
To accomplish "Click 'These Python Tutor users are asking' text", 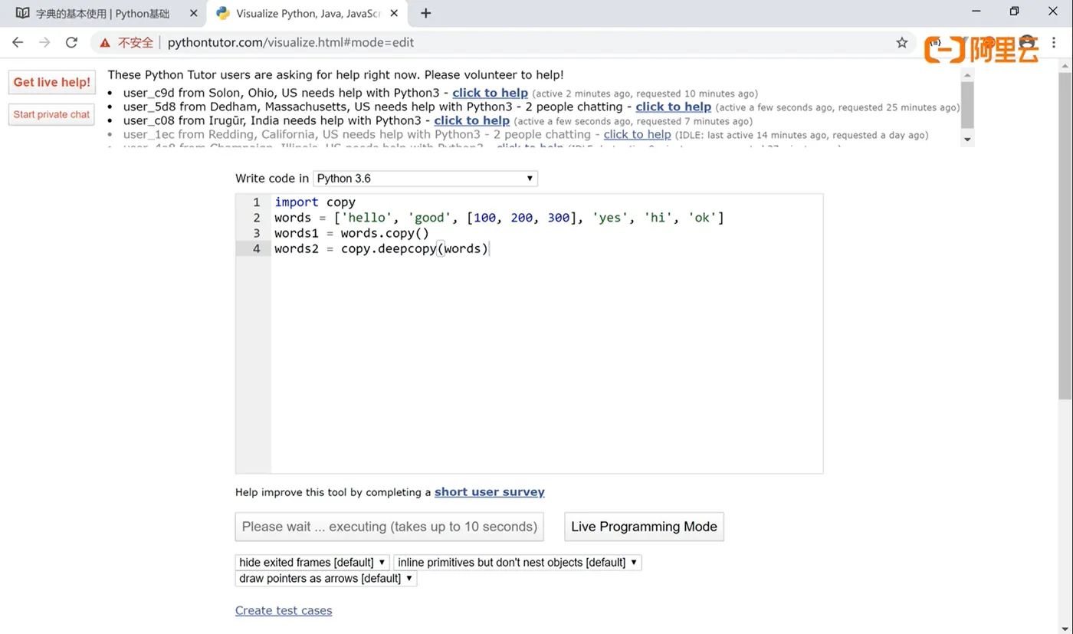I will click(x=336, y=75).
